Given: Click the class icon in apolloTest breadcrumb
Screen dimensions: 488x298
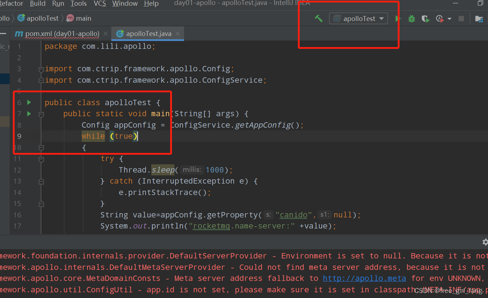Looking at the screenshot, I should [21, 18].
